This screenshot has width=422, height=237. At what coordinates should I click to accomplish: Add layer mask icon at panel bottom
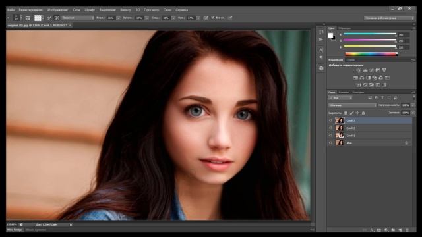[379, 230]
